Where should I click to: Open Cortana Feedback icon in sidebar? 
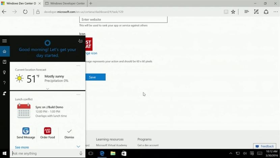4,93
